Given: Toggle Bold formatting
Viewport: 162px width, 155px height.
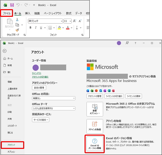Looking at the screenshot, I should click(x=30, y=28).
